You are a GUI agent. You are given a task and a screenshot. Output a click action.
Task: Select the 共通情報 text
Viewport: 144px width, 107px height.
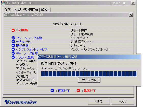click(22, 30)
